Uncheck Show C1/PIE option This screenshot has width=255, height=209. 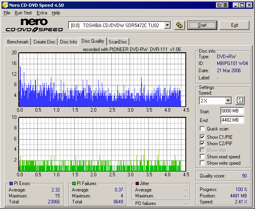pos(202,137)
